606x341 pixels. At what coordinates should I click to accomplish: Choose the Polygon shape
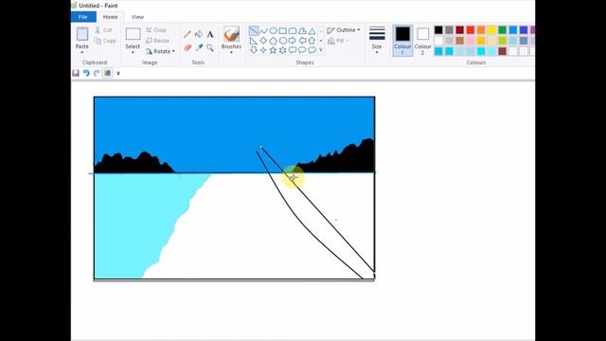(x=302, y=31)
